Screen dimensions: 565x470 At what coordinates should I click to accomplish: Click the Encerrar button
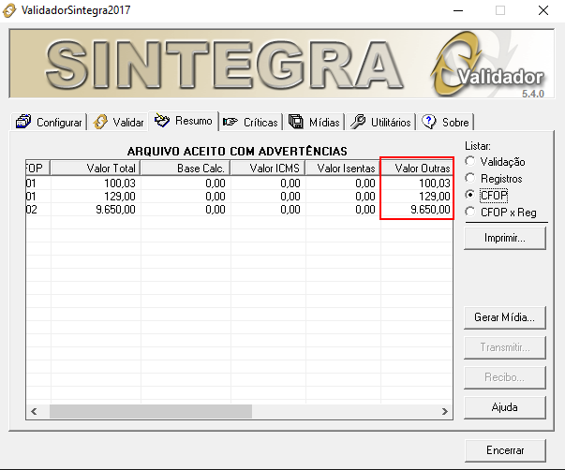pos(505,450)
